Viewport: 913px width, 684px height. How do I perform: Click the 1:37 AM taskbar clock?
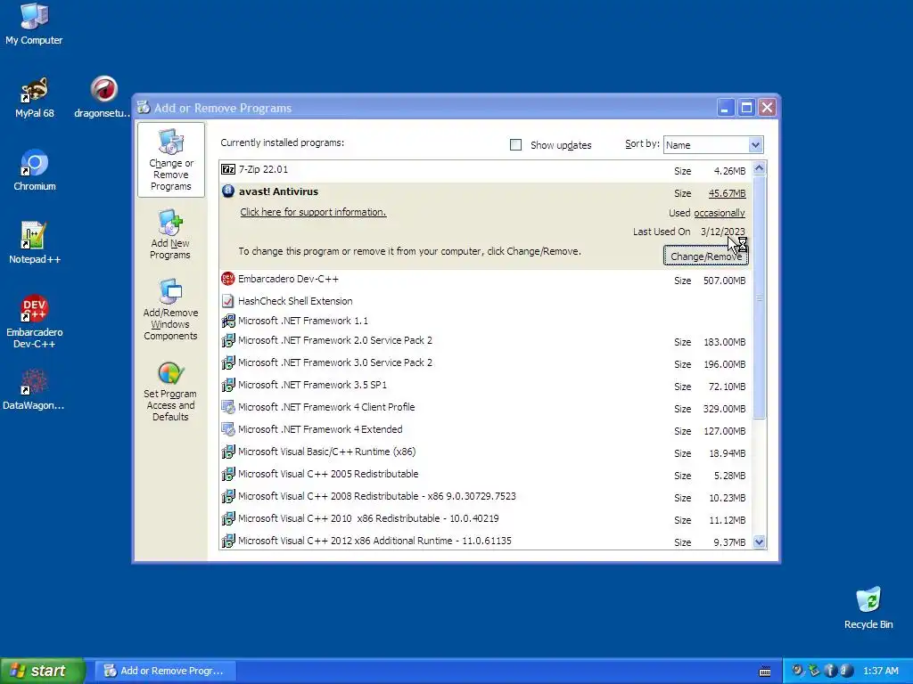pyautogui.click(x=880, y=672)
